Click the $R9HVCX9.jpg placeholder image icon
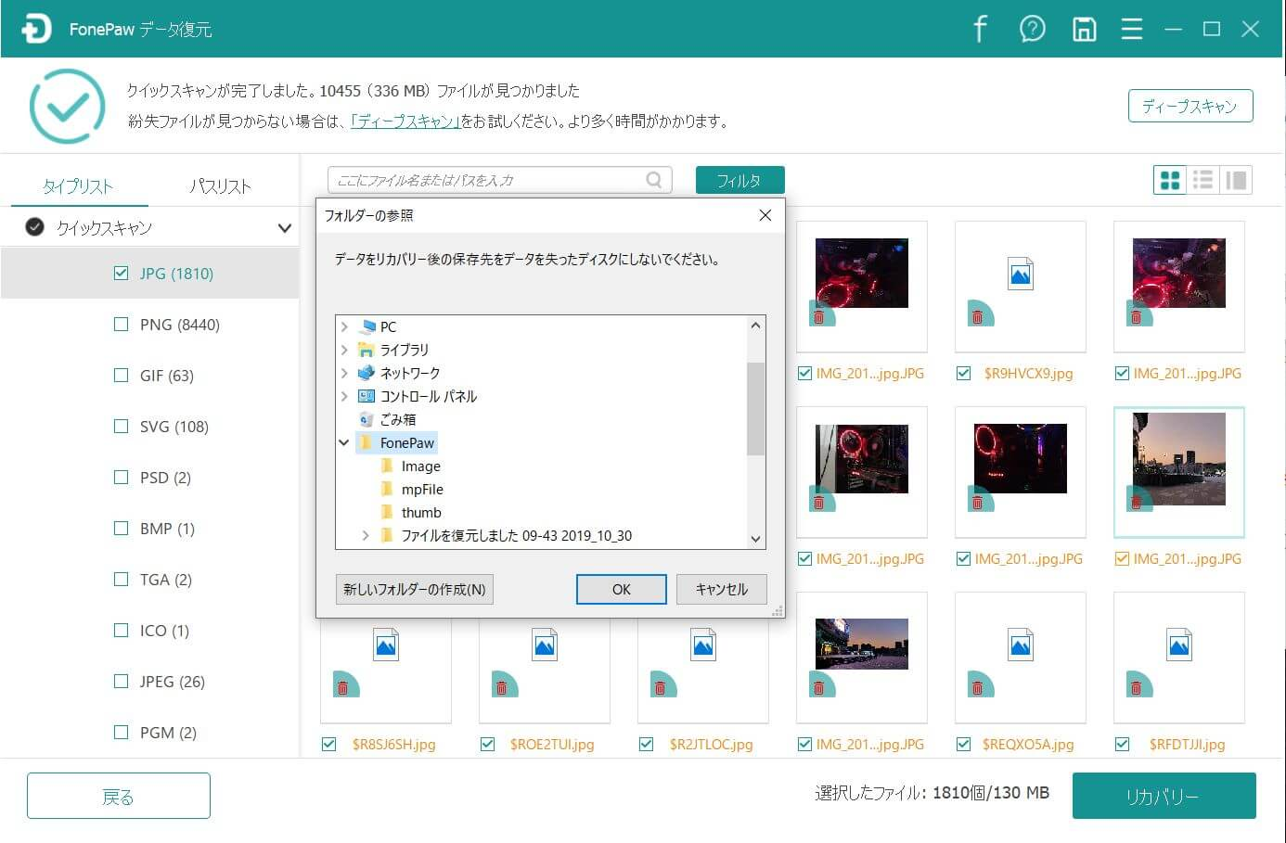This screenshot has height=843, width=1286. tap(1020, 274)
